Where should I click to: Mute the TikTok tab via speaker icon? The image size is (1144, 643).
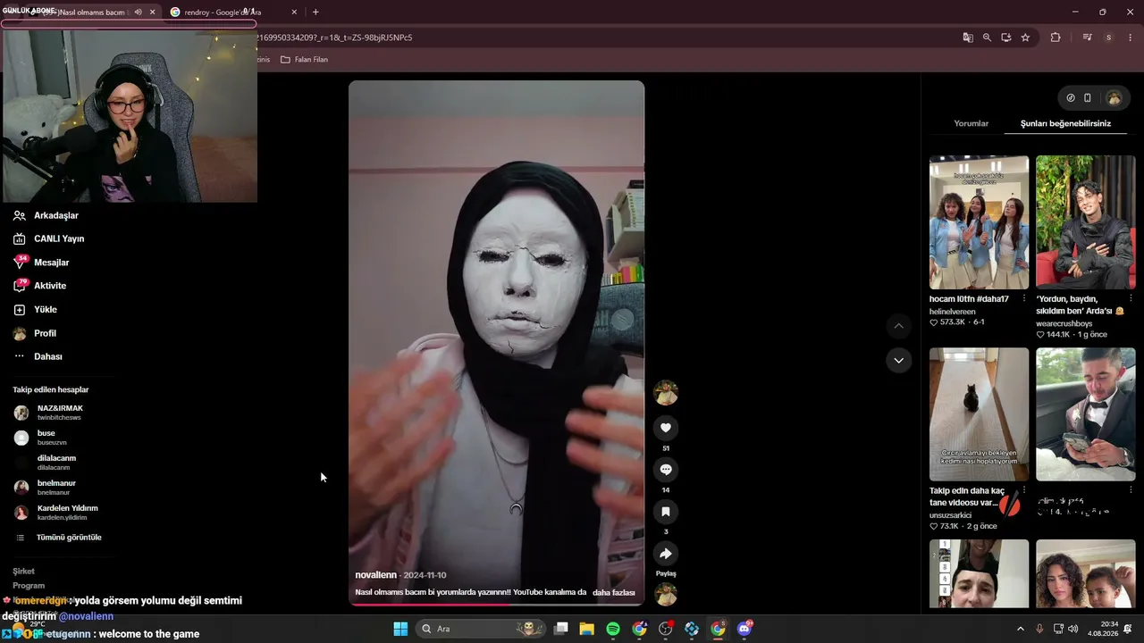coord(138,13)
